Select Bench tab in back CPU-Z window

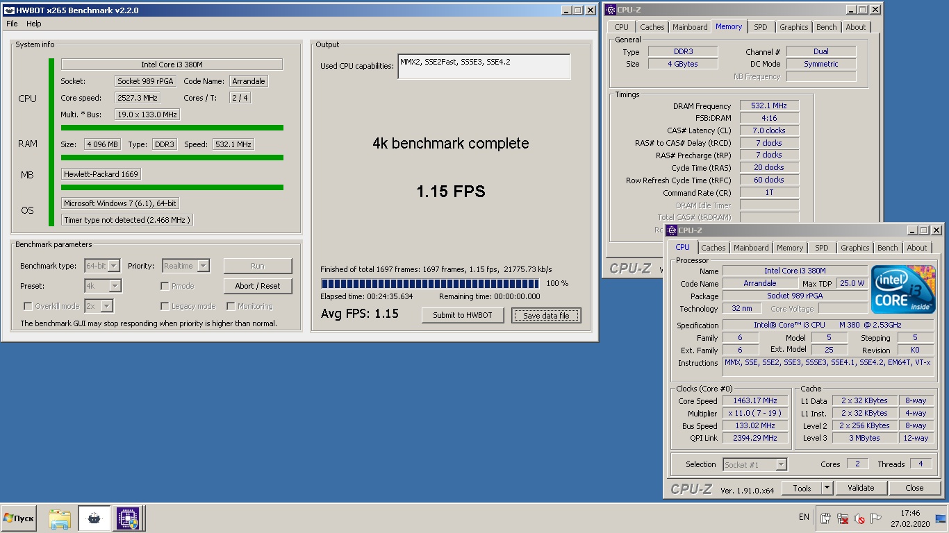[826, 27]
